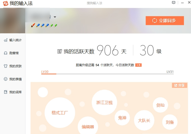Click the 立即同步 sync button
Screen dimensions: 191x134
[x=165, y=21]
